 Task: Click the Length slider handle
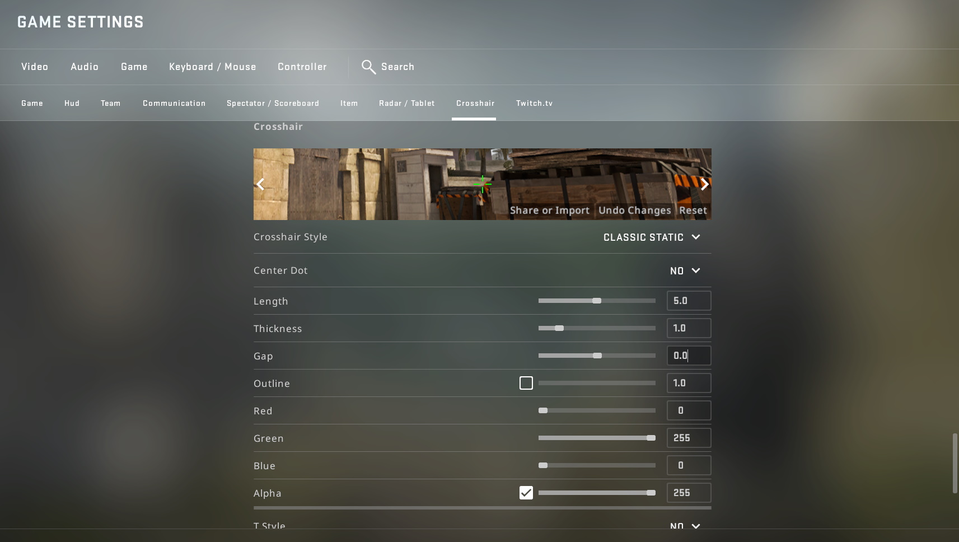597,301
